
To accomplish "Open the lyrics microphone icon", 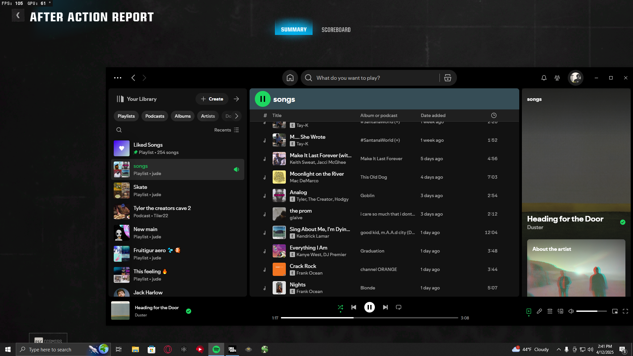I will 539,311.
